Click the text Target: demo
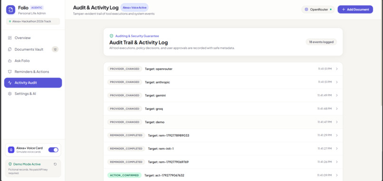Viewport: 383px width, 181px height. click(x=154, y=122)
